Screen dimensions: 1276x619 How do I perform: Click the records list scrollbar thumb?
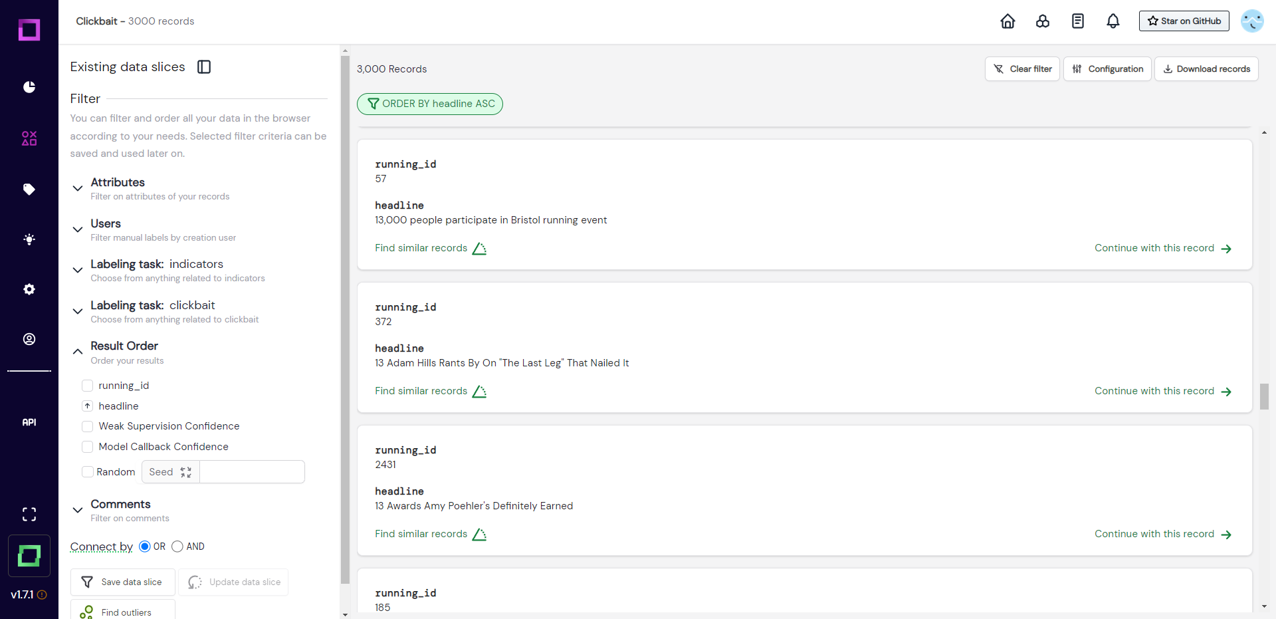(x=1264, y=396)
